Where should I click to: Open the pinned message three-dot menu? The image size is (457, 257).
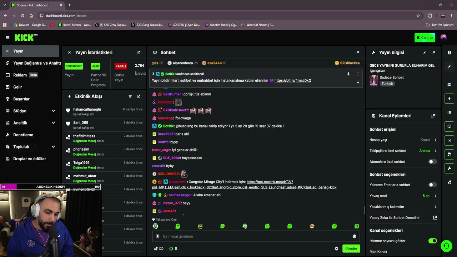coord(358,74)
